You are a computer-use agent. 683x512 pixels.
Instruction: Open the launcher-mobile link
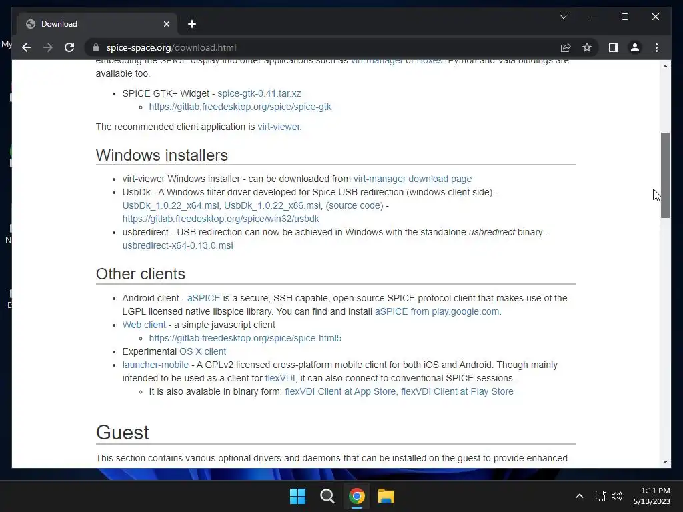tap(155, 365)
